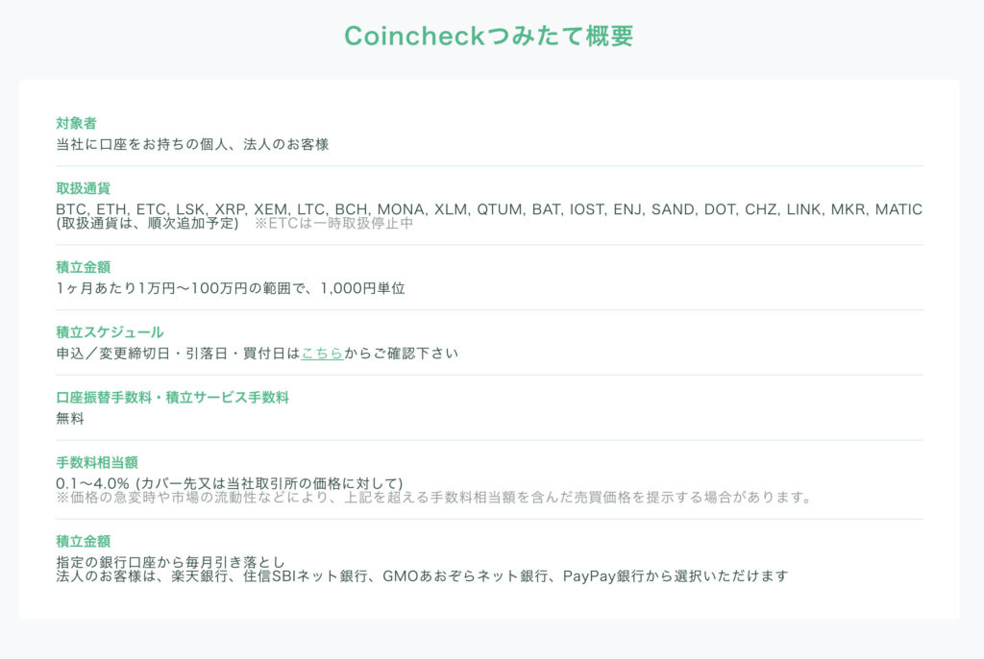Image resolution: width=984 pixels, height=659 pixels.
Task: Click the gray note about 価格の急変時
Action: pyautogui.click(x=433, y=498)
